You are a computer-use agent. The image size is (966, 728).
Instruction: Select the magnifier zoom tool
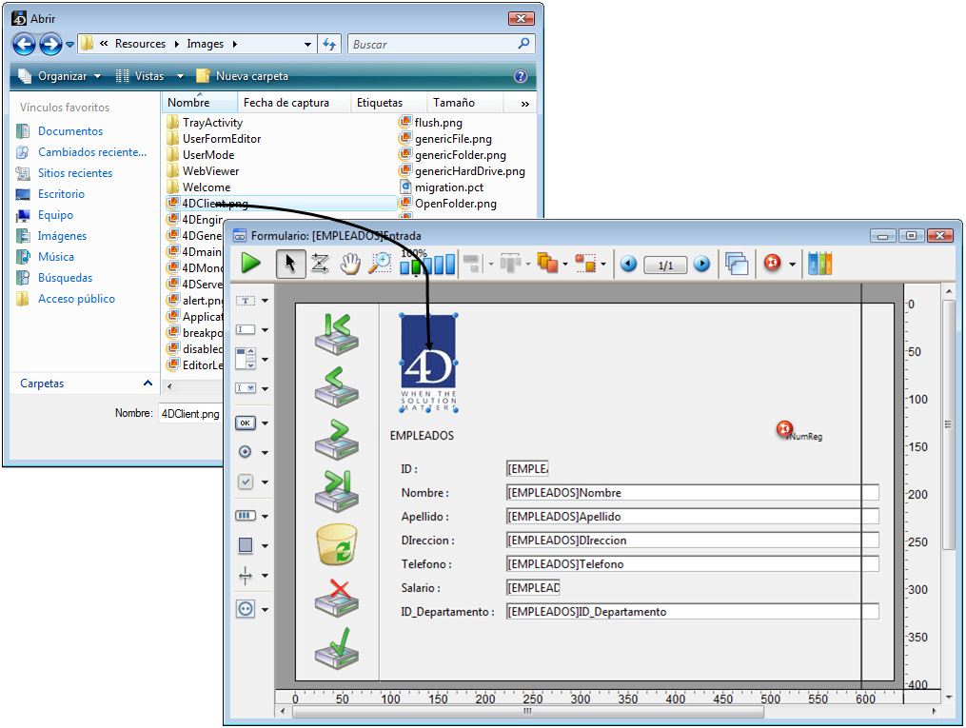tap(380, 264)
